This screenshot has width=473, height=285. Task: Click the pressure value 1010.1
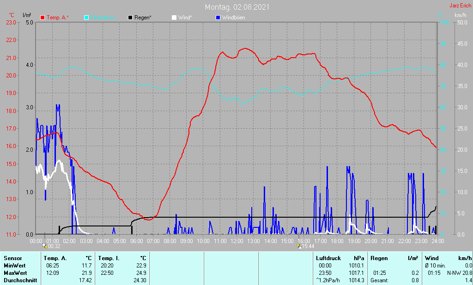[356, 266]
